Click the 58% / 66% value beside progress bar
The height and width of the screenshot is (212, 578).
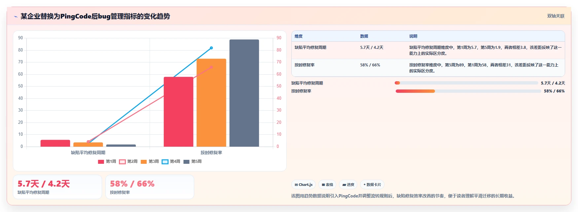(x=554, y=91)
